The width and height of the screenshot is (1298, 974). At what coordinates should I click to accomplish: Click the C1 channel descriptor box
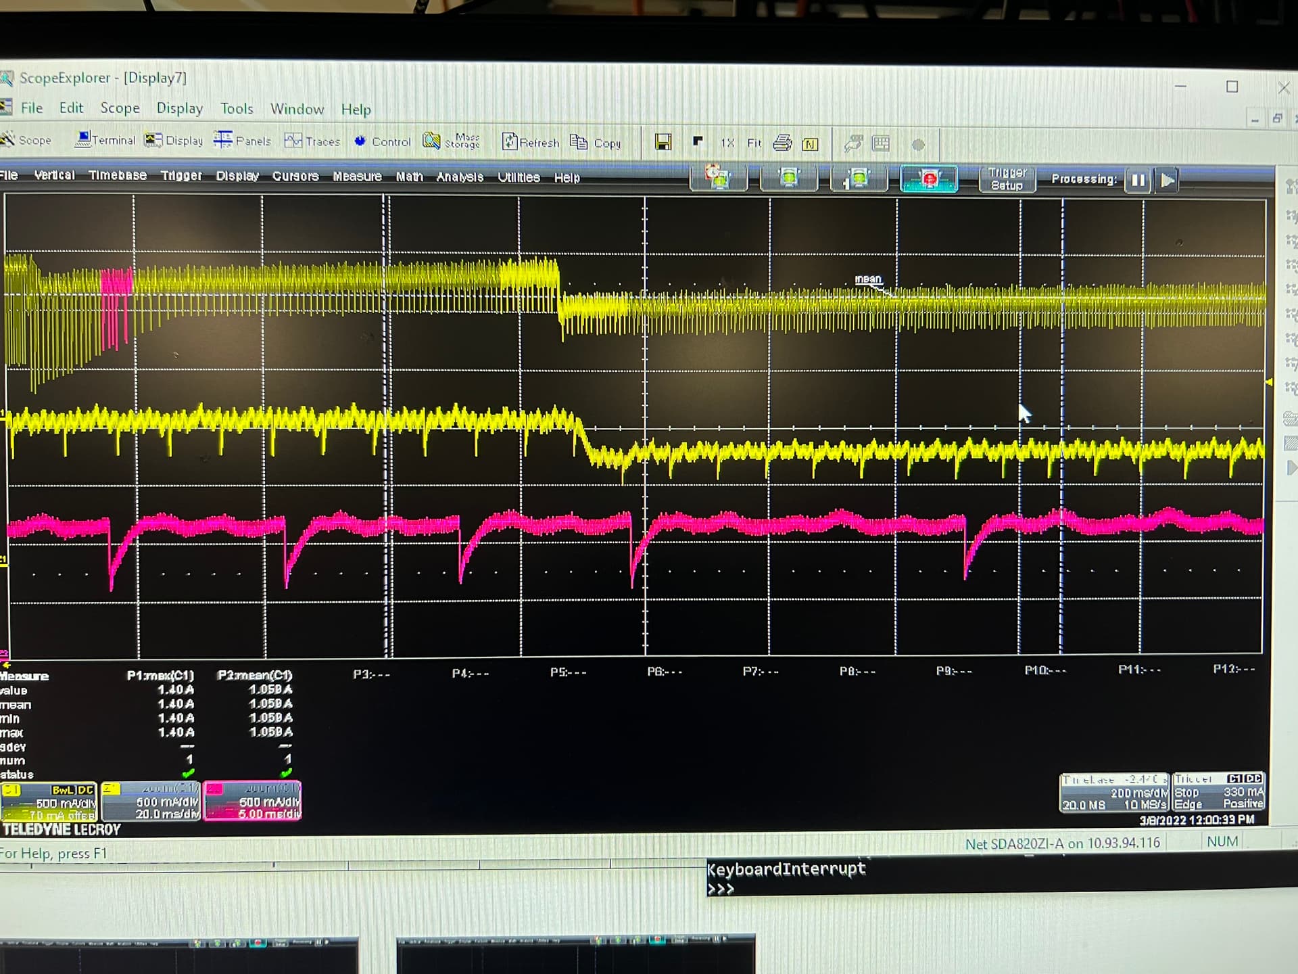tap(49, 802)
